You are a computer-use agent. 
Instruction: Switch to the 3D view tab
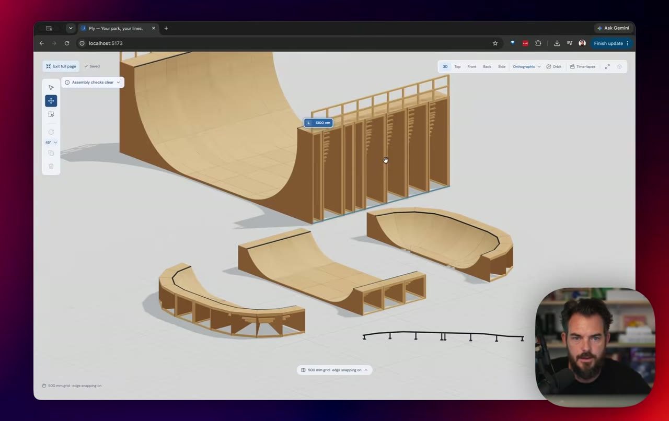click(445, 67)
